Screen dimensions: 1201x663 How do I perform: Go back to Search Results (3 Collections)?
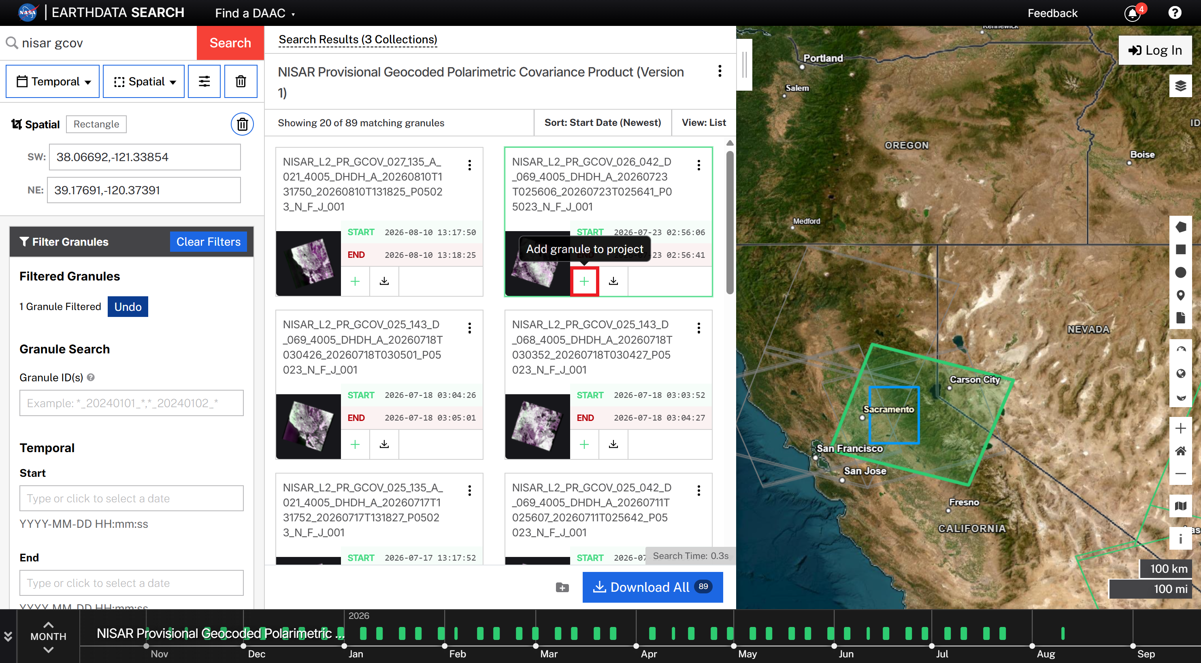point(358,40)
